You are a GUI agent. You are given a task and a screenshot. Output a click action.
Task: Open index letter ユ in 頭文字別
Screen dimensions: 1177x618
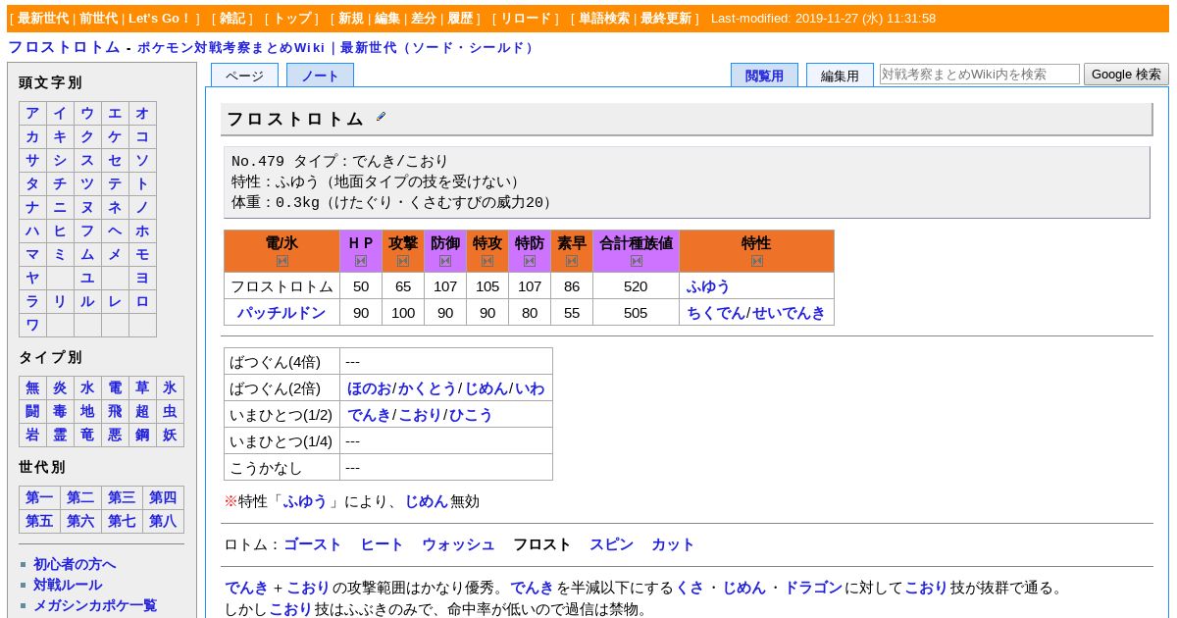click(87, 278)
